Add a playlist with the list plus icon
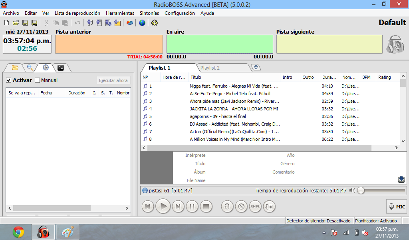Image resolution: width=409 pixels, height=240 pixels. pyautogui.click(x=99, y=23)
